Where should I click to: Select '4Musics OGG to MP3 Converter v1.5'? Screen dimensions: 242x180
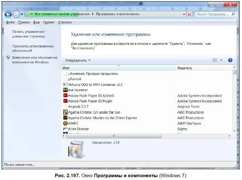click(95, 85)
